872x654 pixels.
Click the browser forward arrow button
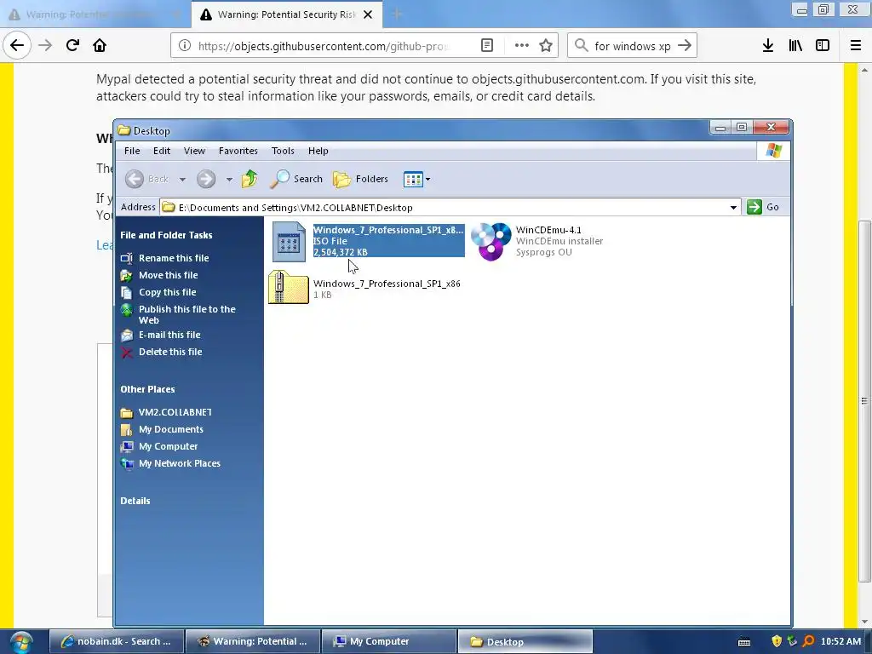pyautogui.click(x=45, y=46)
